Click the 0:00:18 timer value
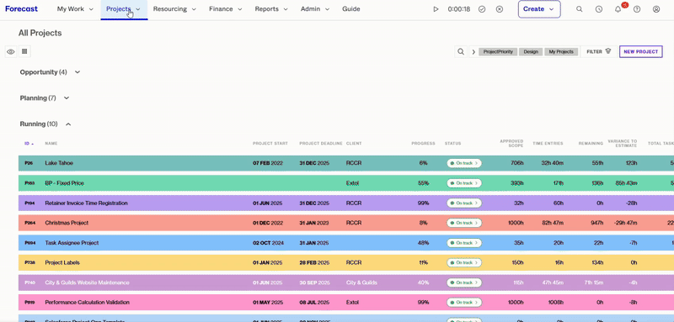 (x=459, y=9)
